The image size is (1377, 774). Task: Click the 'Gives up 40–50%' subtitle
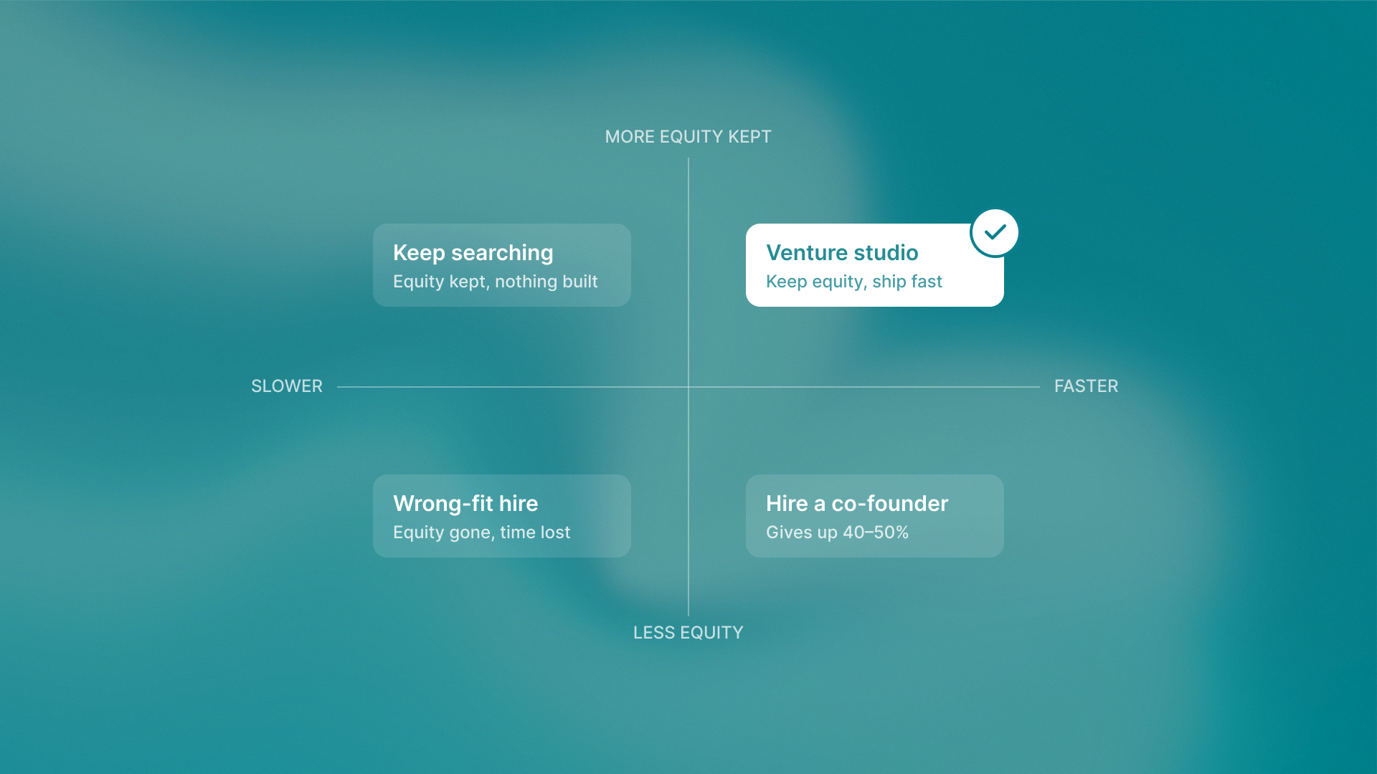point(838,532)
